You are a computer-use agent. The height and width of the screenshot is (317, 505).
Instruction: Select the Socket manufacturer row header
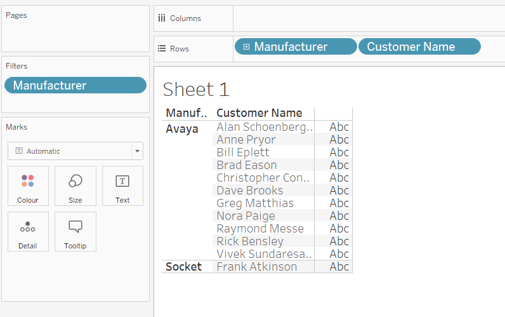[183, 267]
